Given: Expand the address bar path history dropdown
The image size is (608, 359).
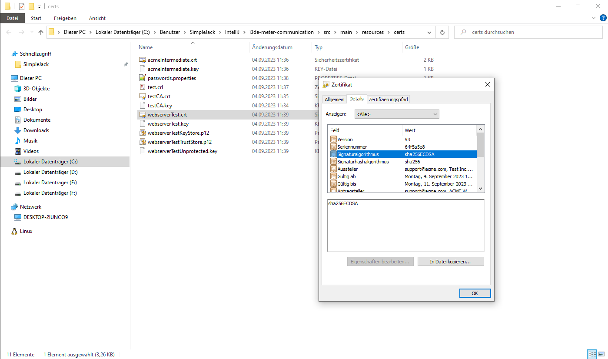Looking at the screenshot, I should pos(429,32).
